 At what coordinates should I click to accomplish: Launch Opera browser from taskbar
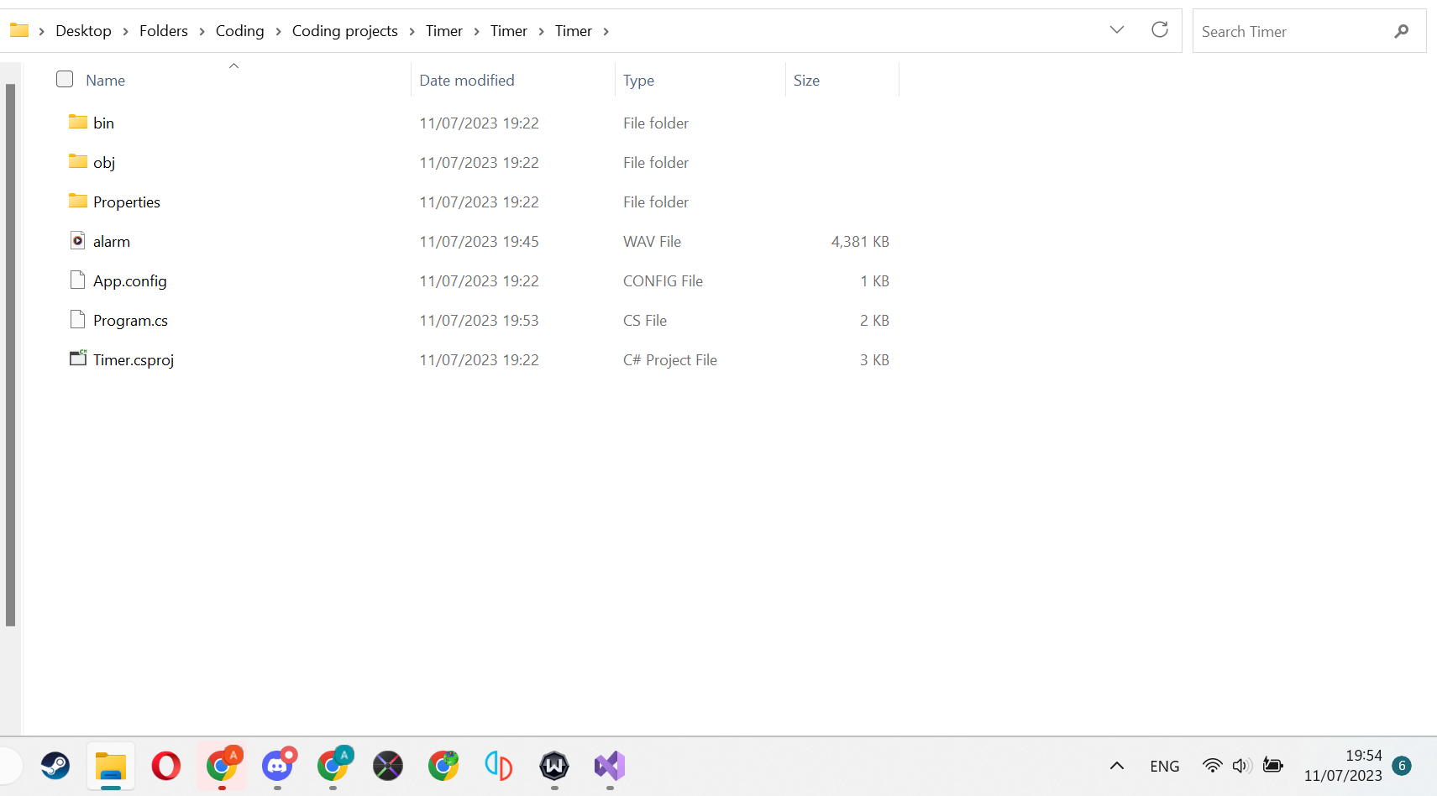[166, 766]
